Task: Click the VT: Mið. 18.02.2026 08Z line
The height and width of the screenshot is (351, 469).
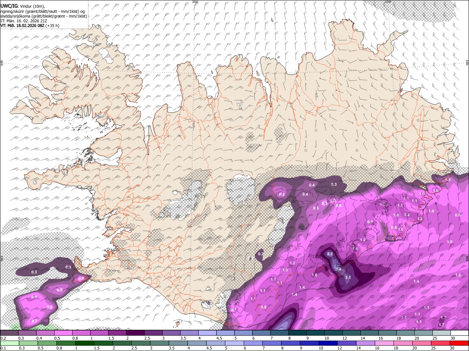Action: [30, 26]
